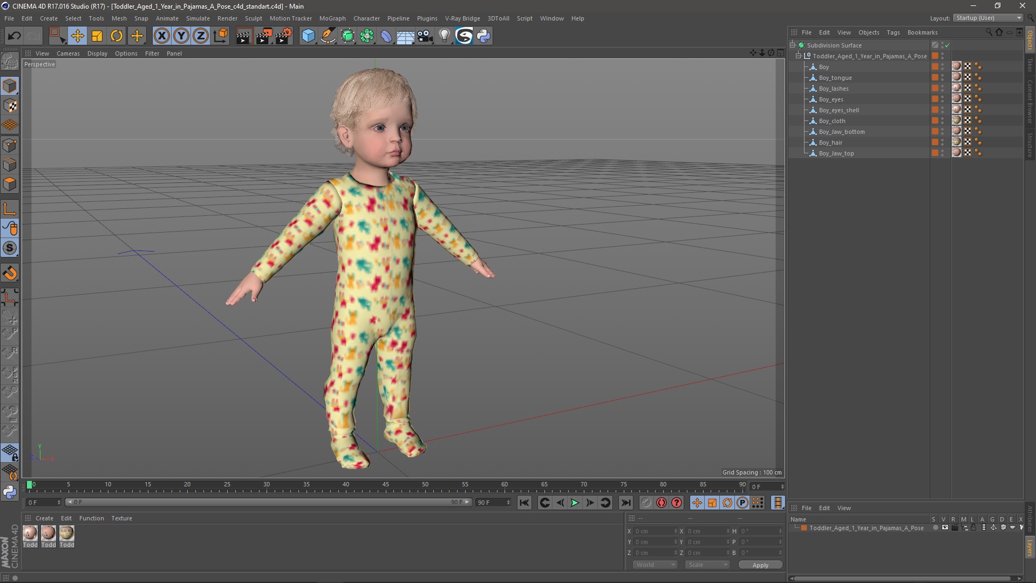Click Render View clapperboard icon

click(x=244, y=36)
